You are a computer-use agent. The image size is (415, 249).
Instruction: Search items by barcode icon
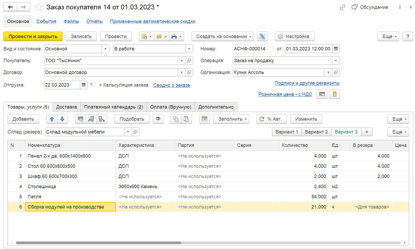80,119
